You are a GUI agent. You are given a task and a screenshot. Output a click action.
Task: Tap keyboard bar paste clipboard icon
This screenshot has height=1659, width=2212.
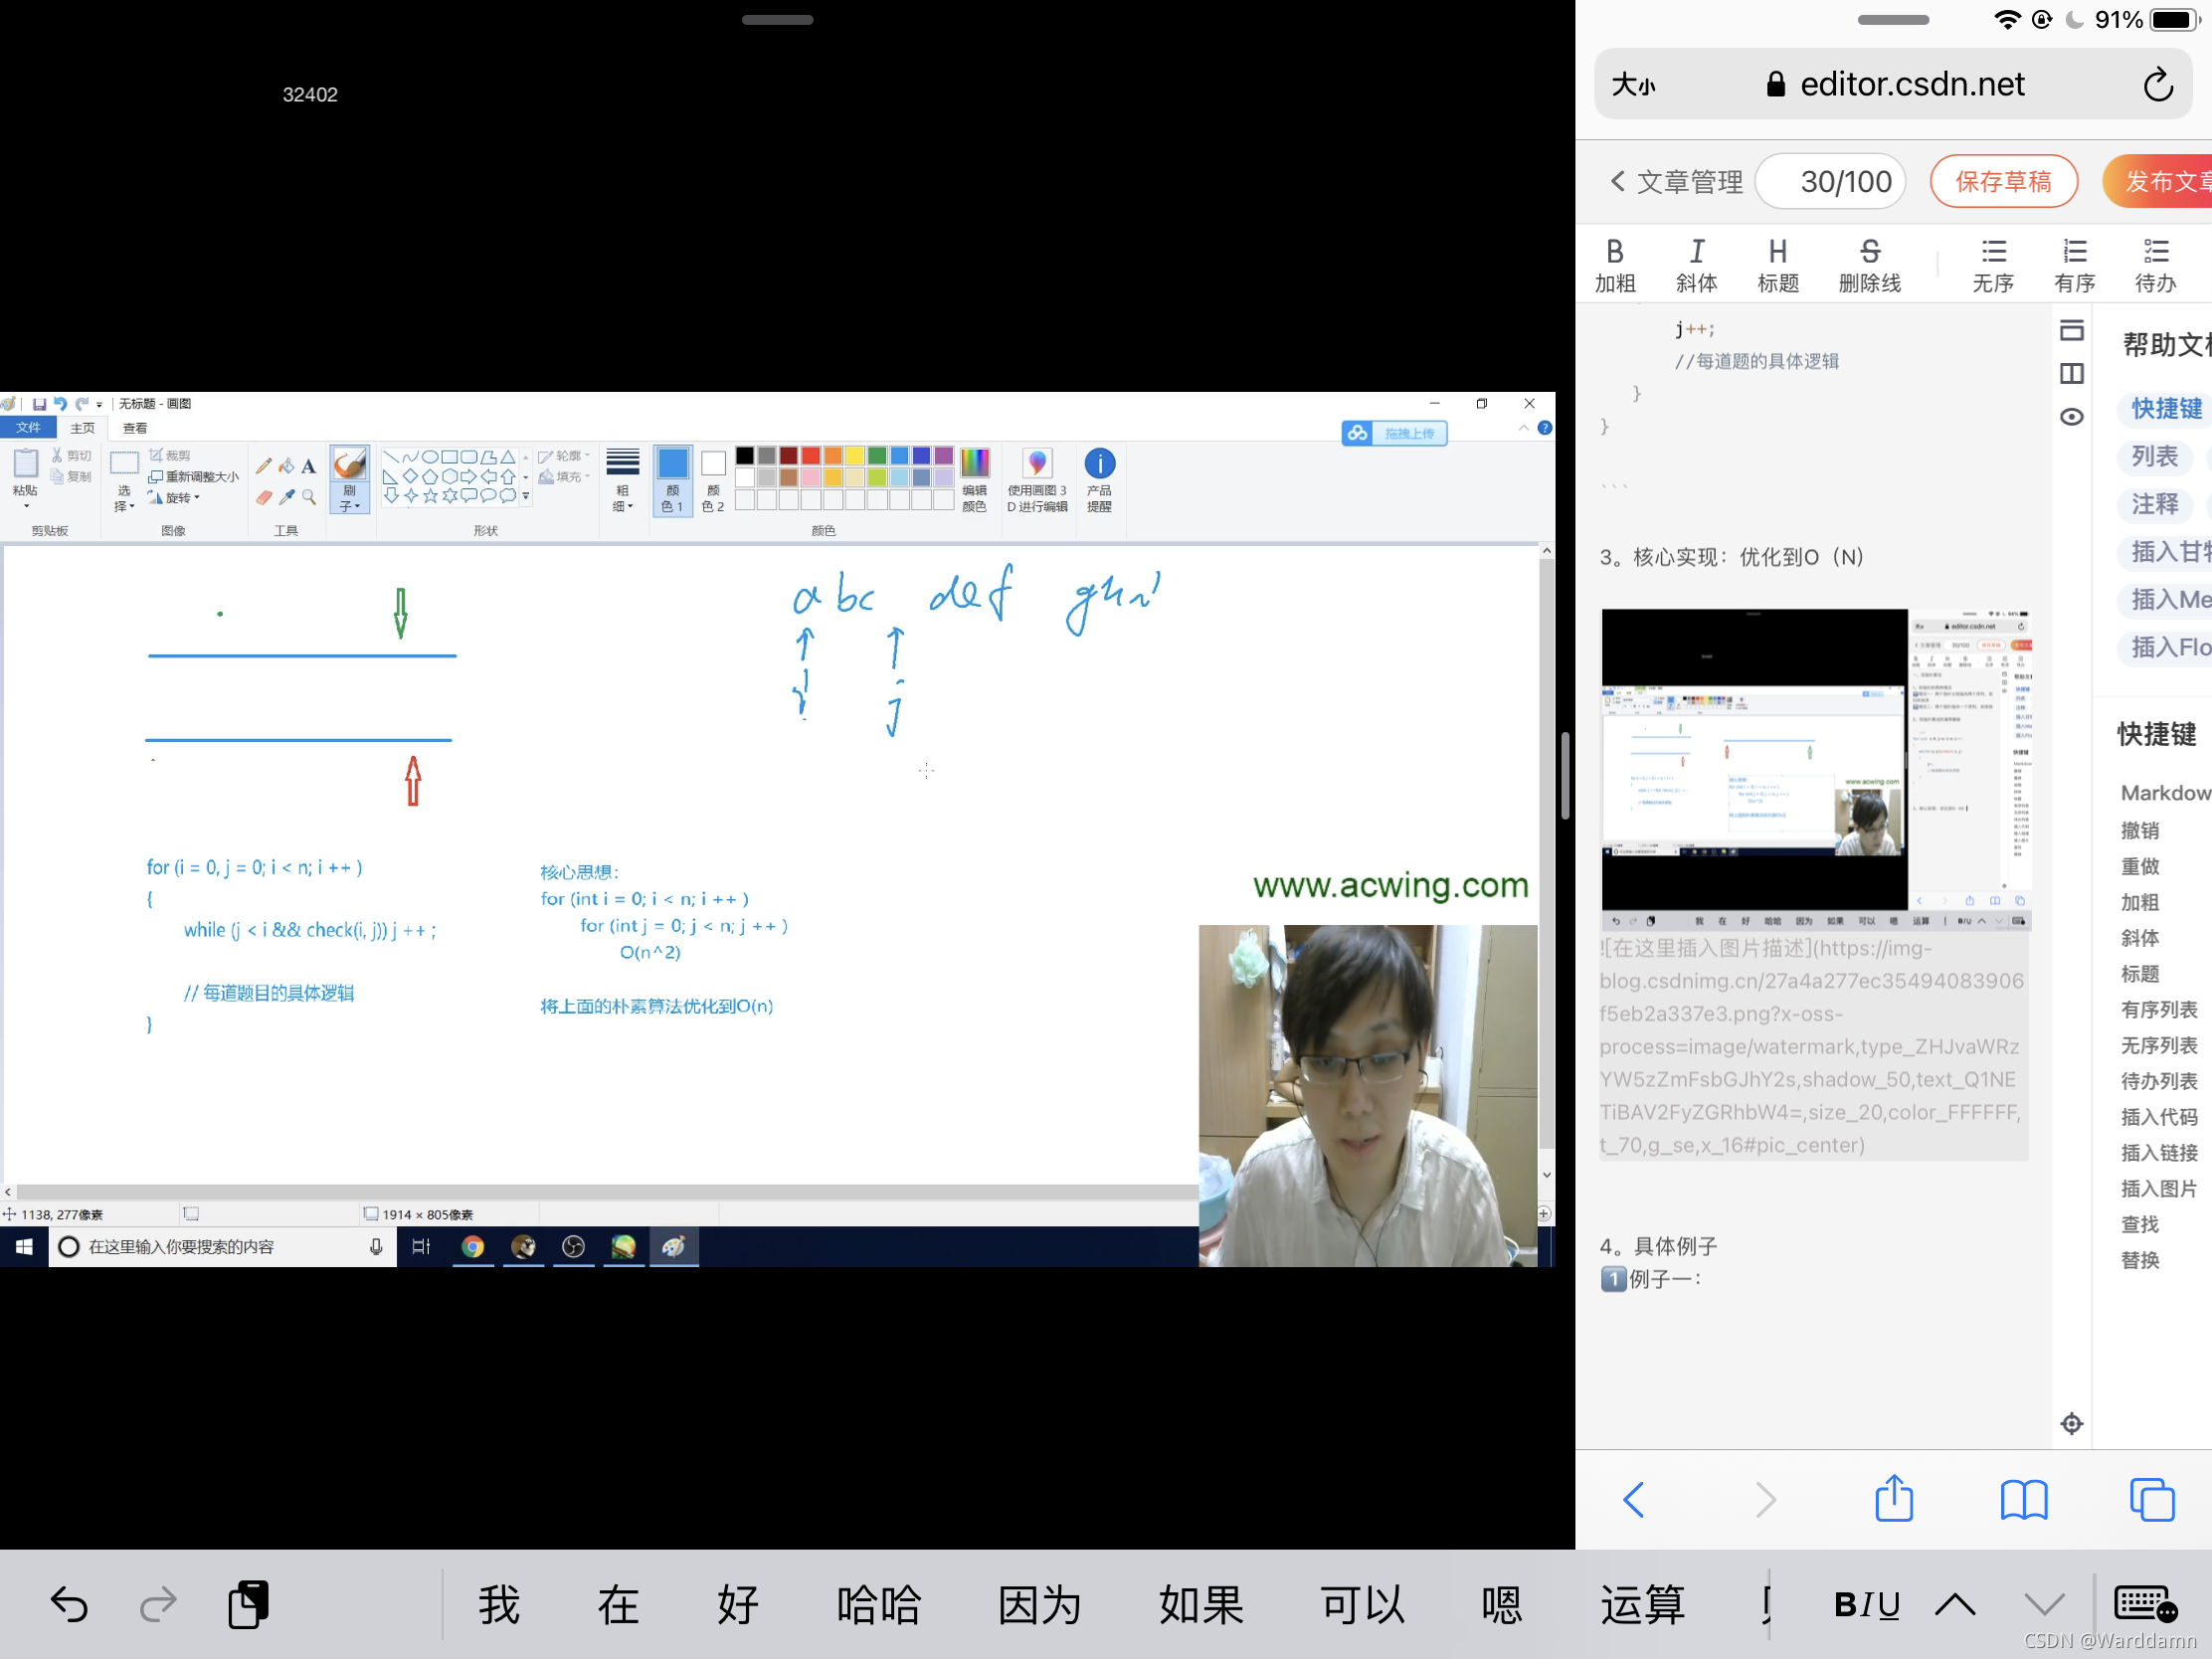[x=248, y=1604]
